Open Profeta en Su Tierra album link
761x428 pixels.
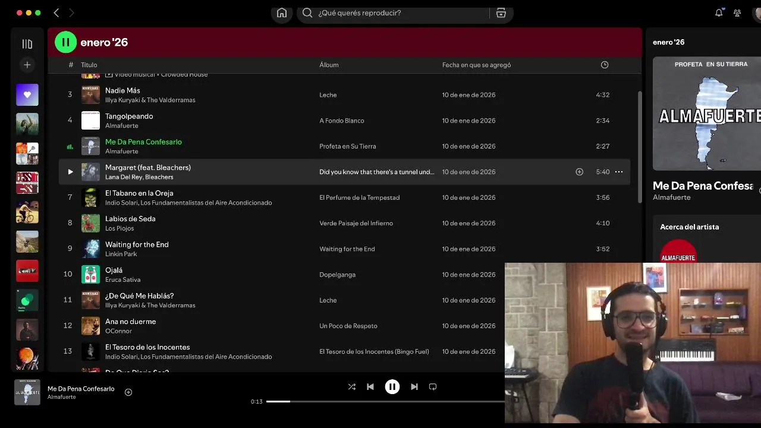tap(348, 146)
